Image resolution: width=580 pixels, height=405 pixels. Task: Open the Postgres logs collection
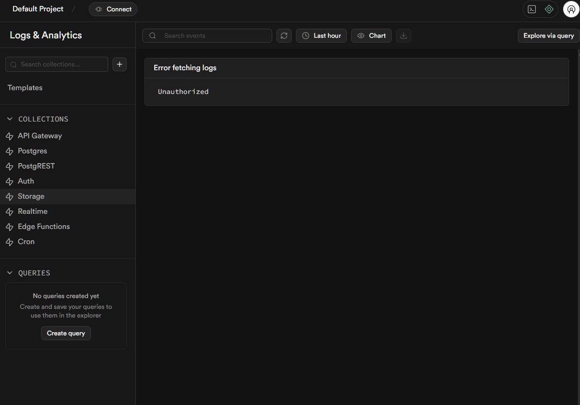click(x=68, y=151)
